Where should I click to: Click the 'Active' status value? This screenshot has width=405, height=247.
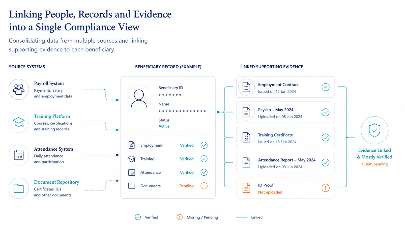164,126
